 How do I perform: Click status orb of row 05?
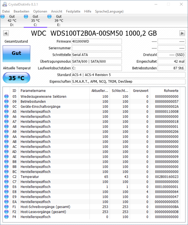point(6,96)
